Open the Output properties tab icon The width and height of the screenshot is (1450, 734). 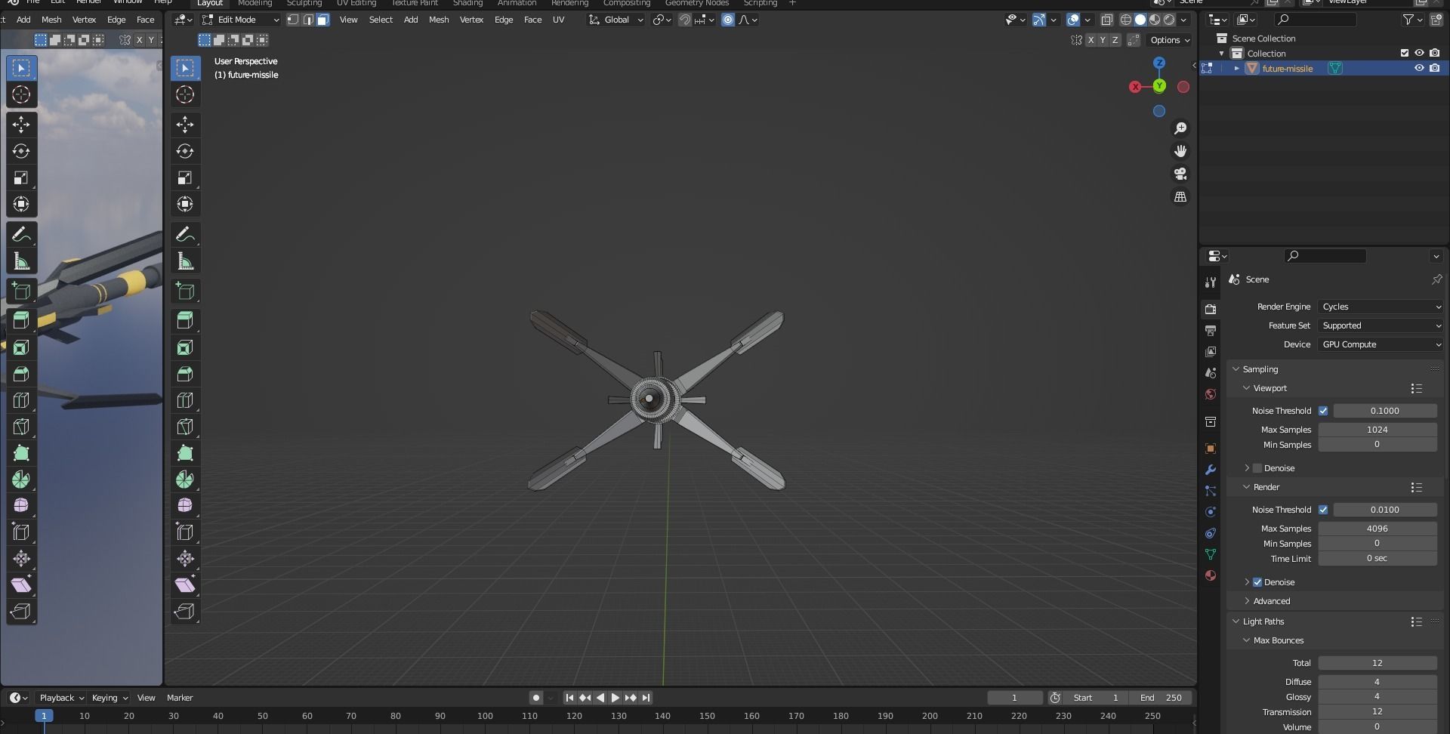[x=1211, y=331]
